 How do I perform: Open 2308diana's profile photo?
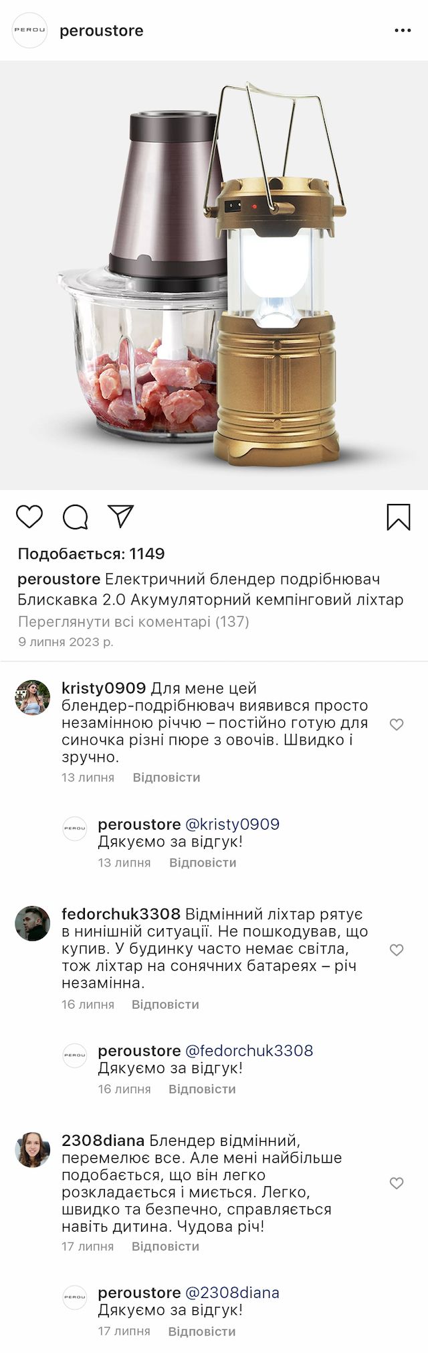tap(33, 1150)
